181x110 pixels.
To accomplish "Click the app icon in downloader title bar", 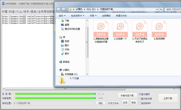I will 3,3.
